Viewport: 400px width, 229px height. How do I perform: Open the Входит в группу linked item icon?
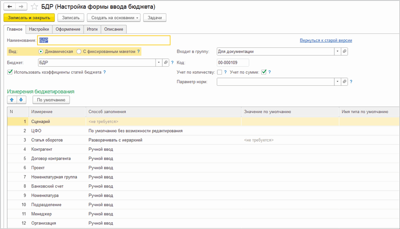[x=344, y=51]
